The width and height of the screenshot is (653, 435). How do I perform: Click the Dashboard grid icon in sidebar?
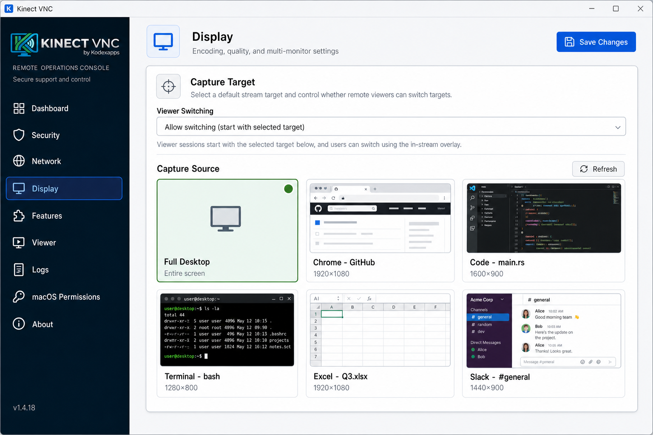pyautogui.click(x=19, y=108)
